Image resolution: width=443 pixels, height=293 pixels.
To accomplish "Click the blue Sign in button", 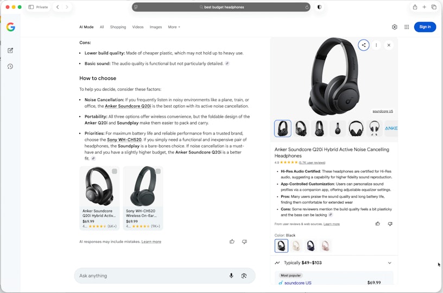I will pos(425,27).
